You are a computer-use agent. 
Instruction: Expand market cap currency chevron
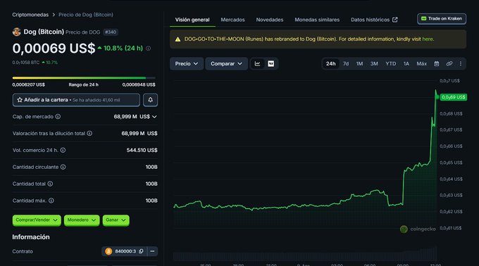click(154, 117)
